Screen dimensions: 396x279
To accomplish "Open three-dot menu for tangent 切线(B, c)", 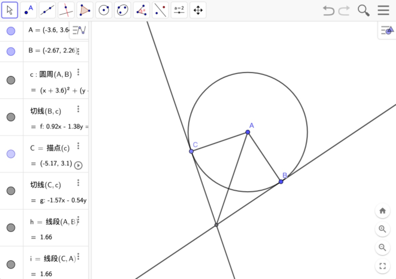I will (78, 109).
